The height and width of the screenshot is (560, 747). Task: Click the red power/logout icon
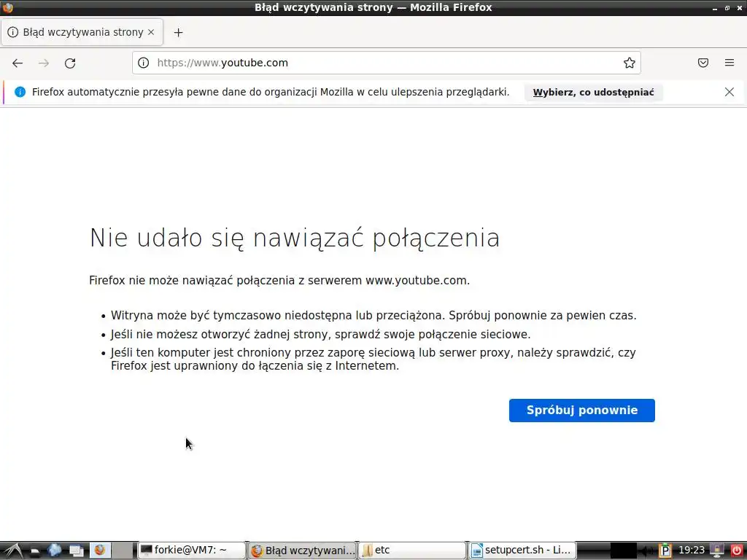[736, 551]
